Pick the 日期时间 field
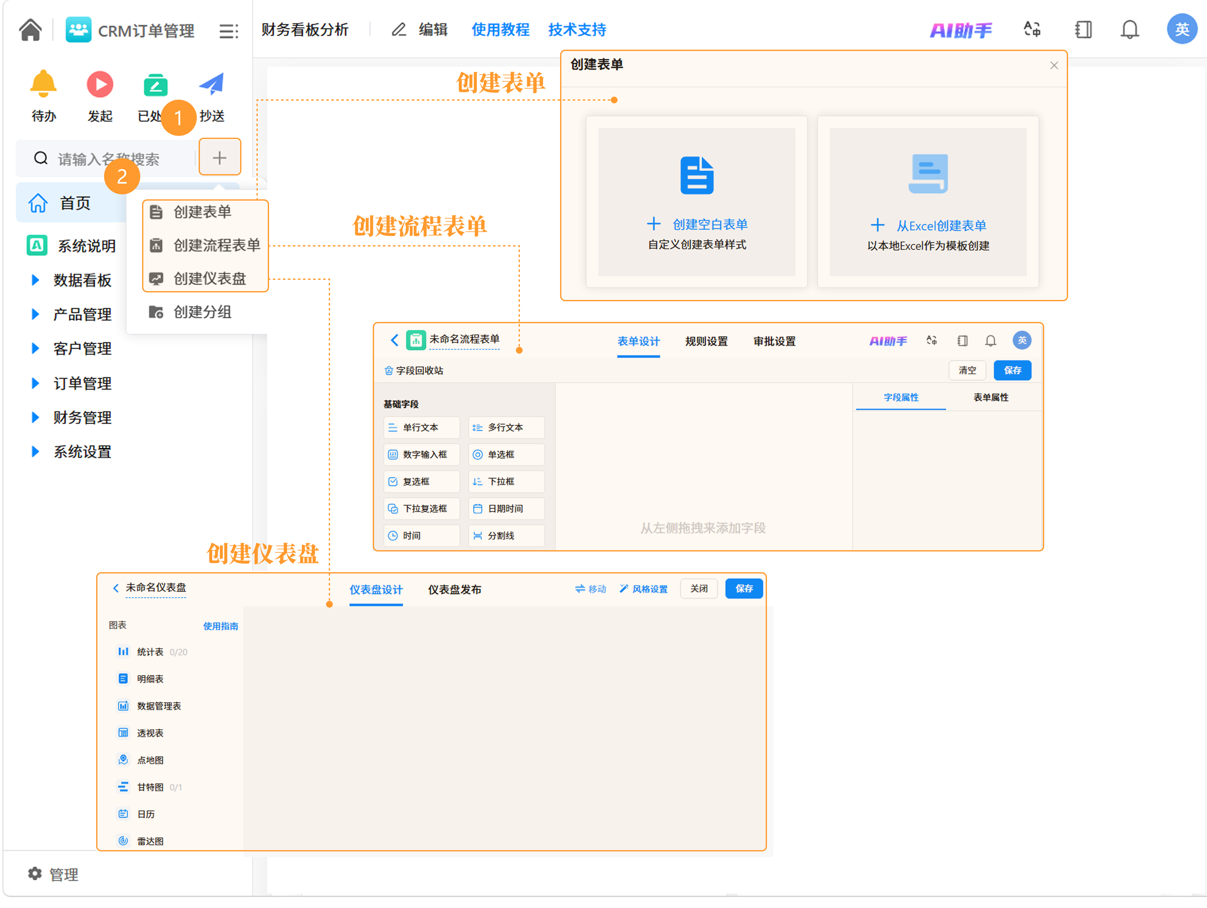Screen dimensions: 1207x908 [x=506, y=509]
